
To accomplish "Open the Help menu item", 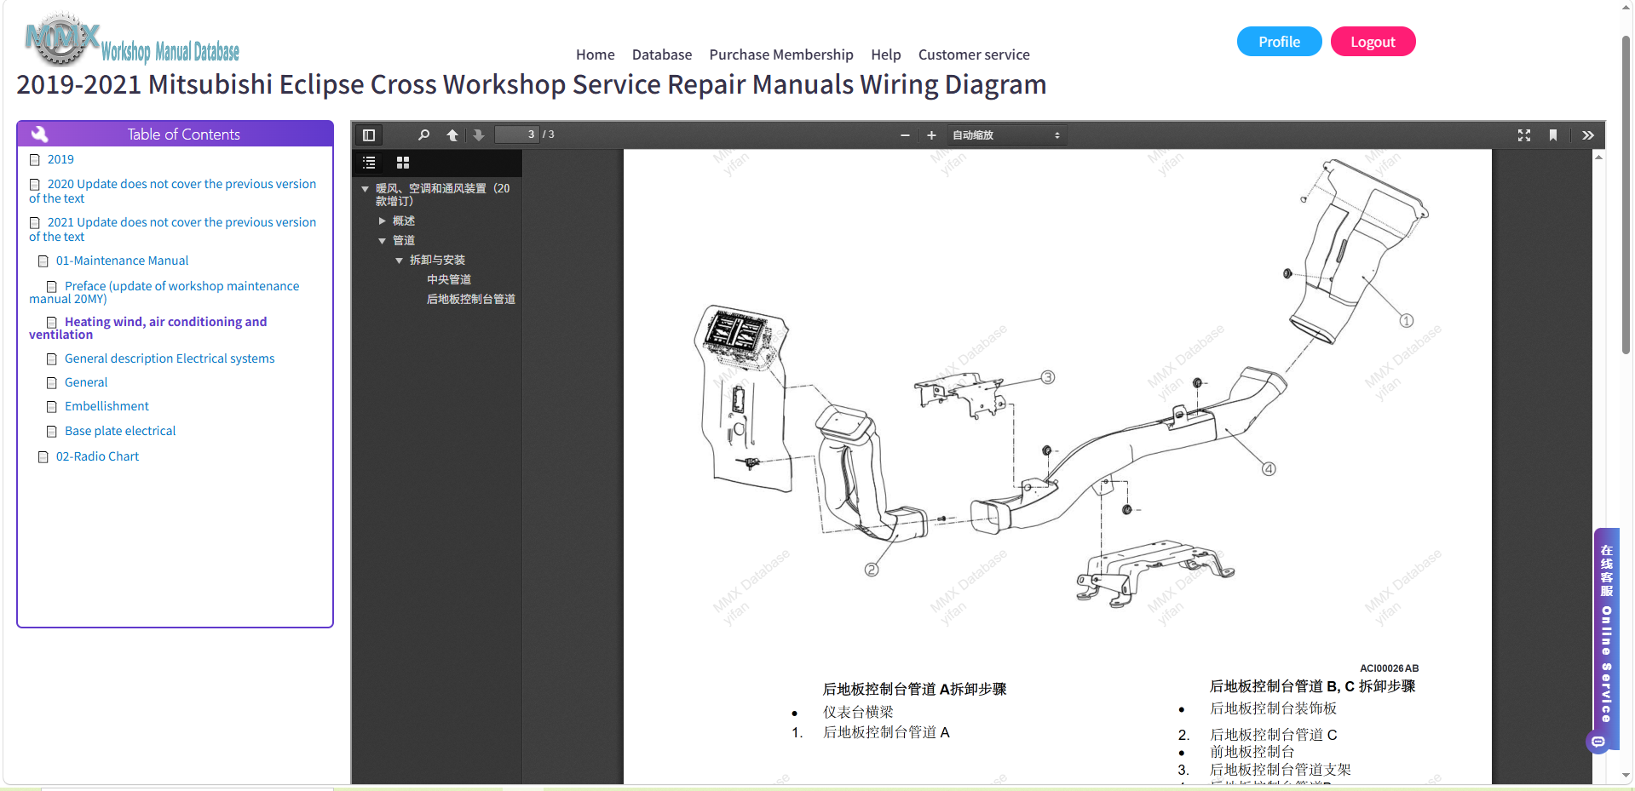I will (x=885, y=54).
